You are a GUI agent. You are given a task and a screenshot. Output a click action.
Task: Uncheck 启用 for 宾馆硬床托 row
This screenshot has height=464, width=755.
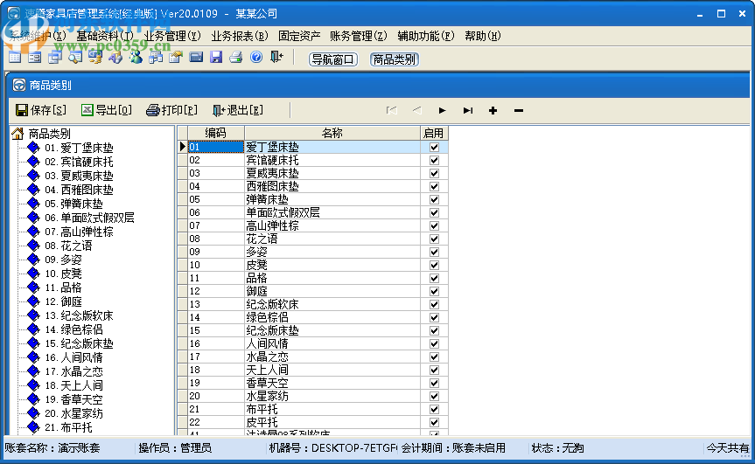[x=434, y=160]
